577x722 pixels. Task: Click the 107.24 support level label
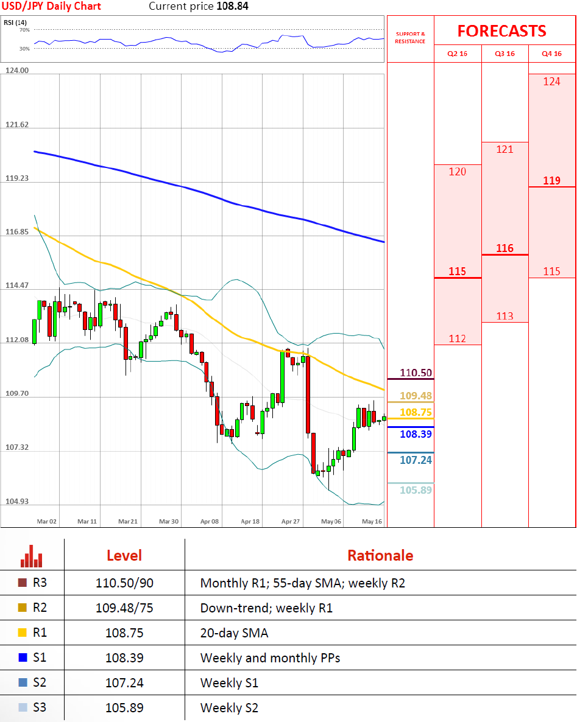416,460
